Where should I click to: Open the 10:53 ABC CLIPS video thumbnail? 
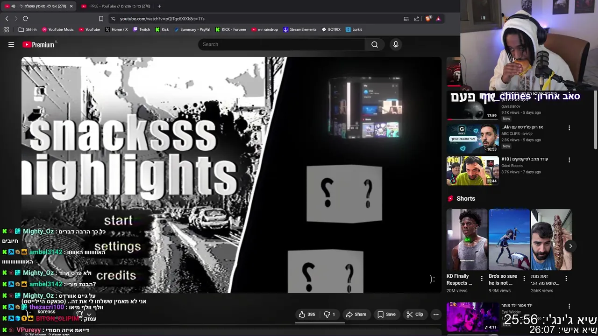click(472, 138)
